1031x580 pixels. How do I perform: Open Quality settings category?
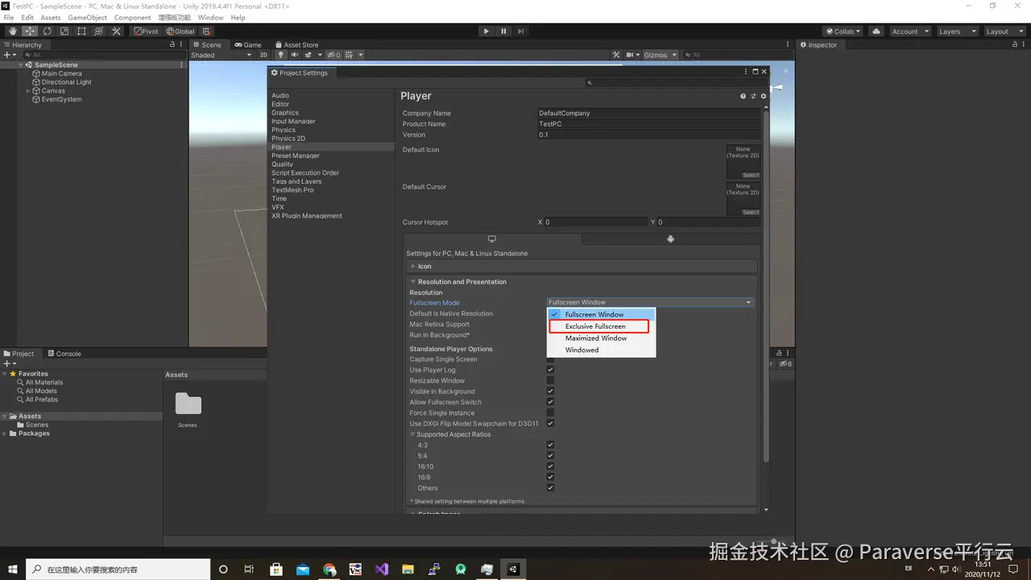282,164
